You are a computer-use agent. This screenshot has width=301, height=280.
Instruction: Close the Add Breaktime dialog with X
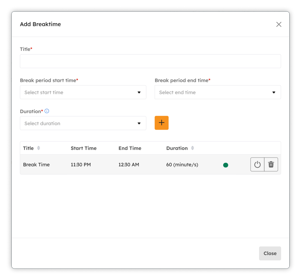pyautogui.click(x=279, y=24)
